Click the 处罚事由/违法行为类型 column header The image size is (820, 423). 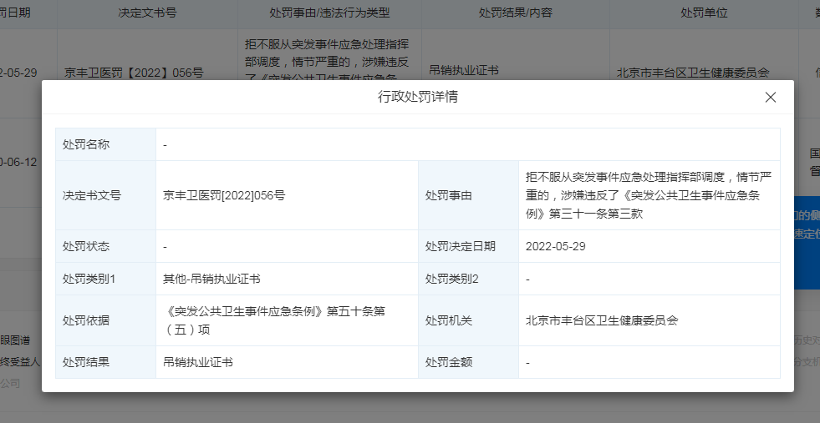click(x=329, y=14)
